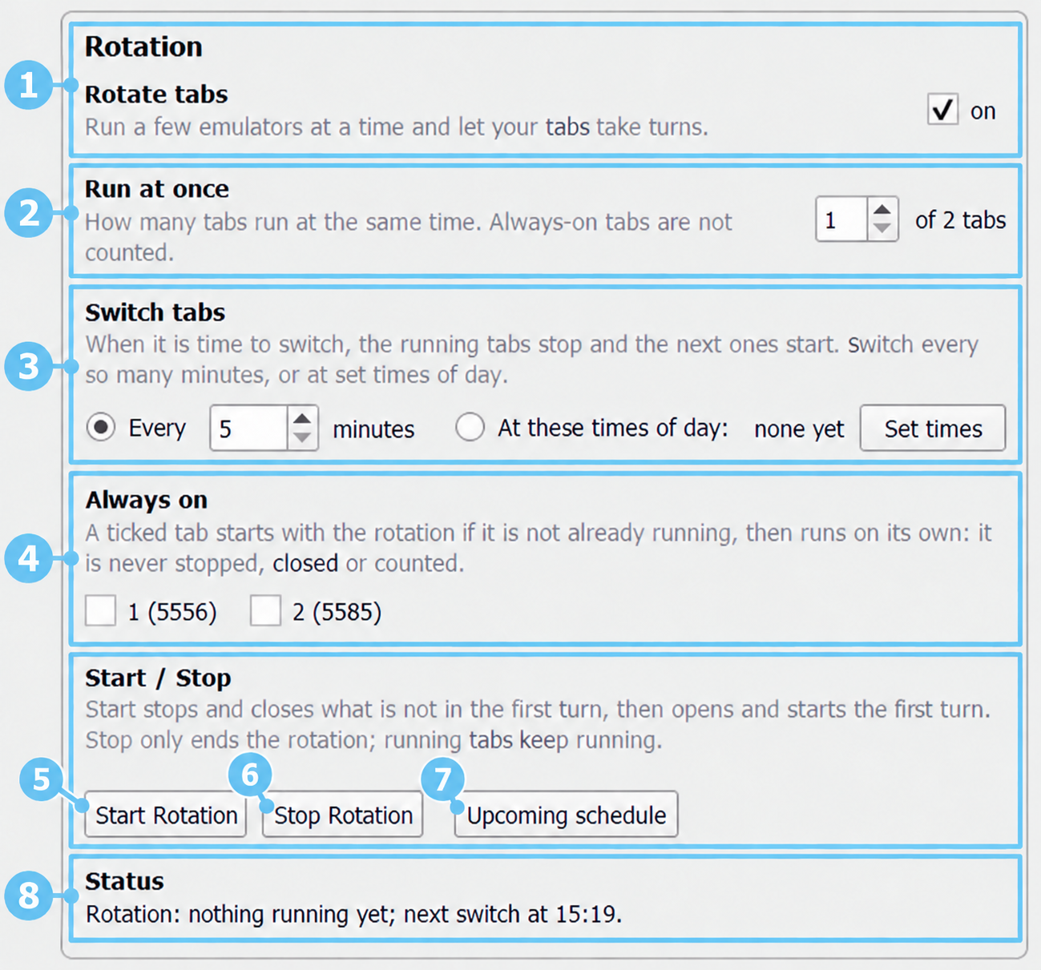Click the status line "next switch at 15:19"
1041x970 pixels.
point(513,914)
